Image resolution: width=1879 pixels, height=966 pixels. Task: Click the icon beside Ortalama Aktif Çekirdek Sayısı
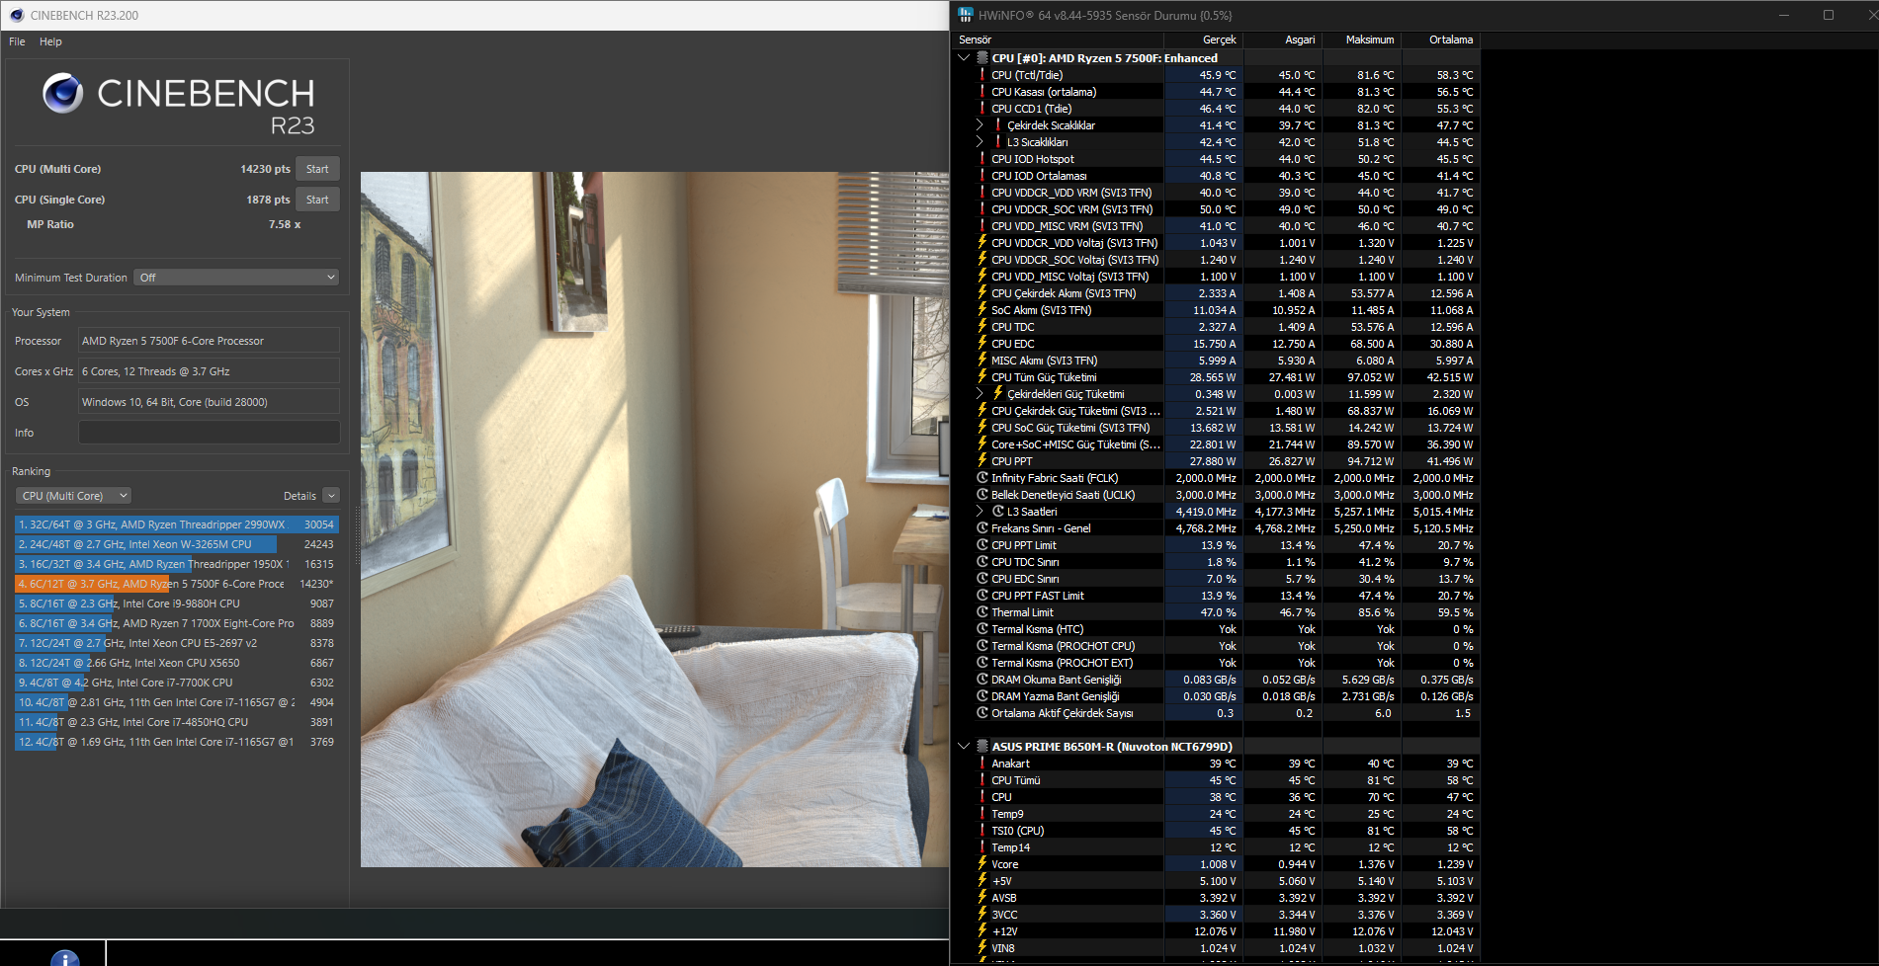coord(982,713)
